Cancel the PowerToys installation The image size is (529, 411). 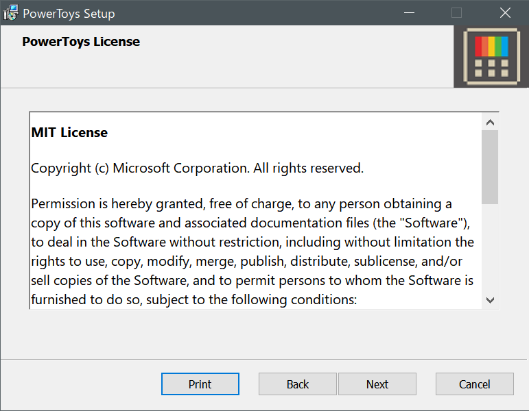click(474, 384)
